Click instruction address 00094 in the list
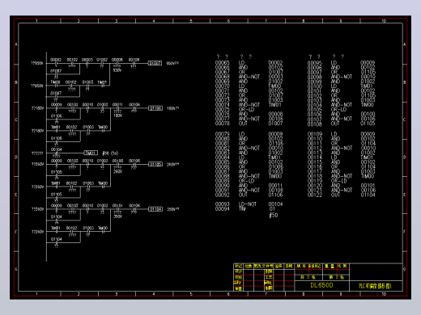Screen dimensions: 421x315 (222, 208)
